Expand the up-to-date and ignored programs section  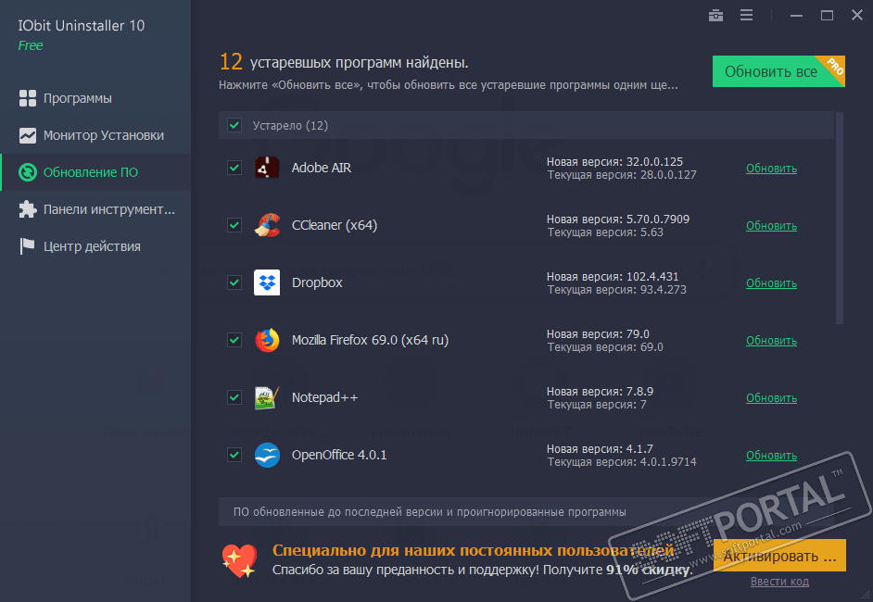526,512
